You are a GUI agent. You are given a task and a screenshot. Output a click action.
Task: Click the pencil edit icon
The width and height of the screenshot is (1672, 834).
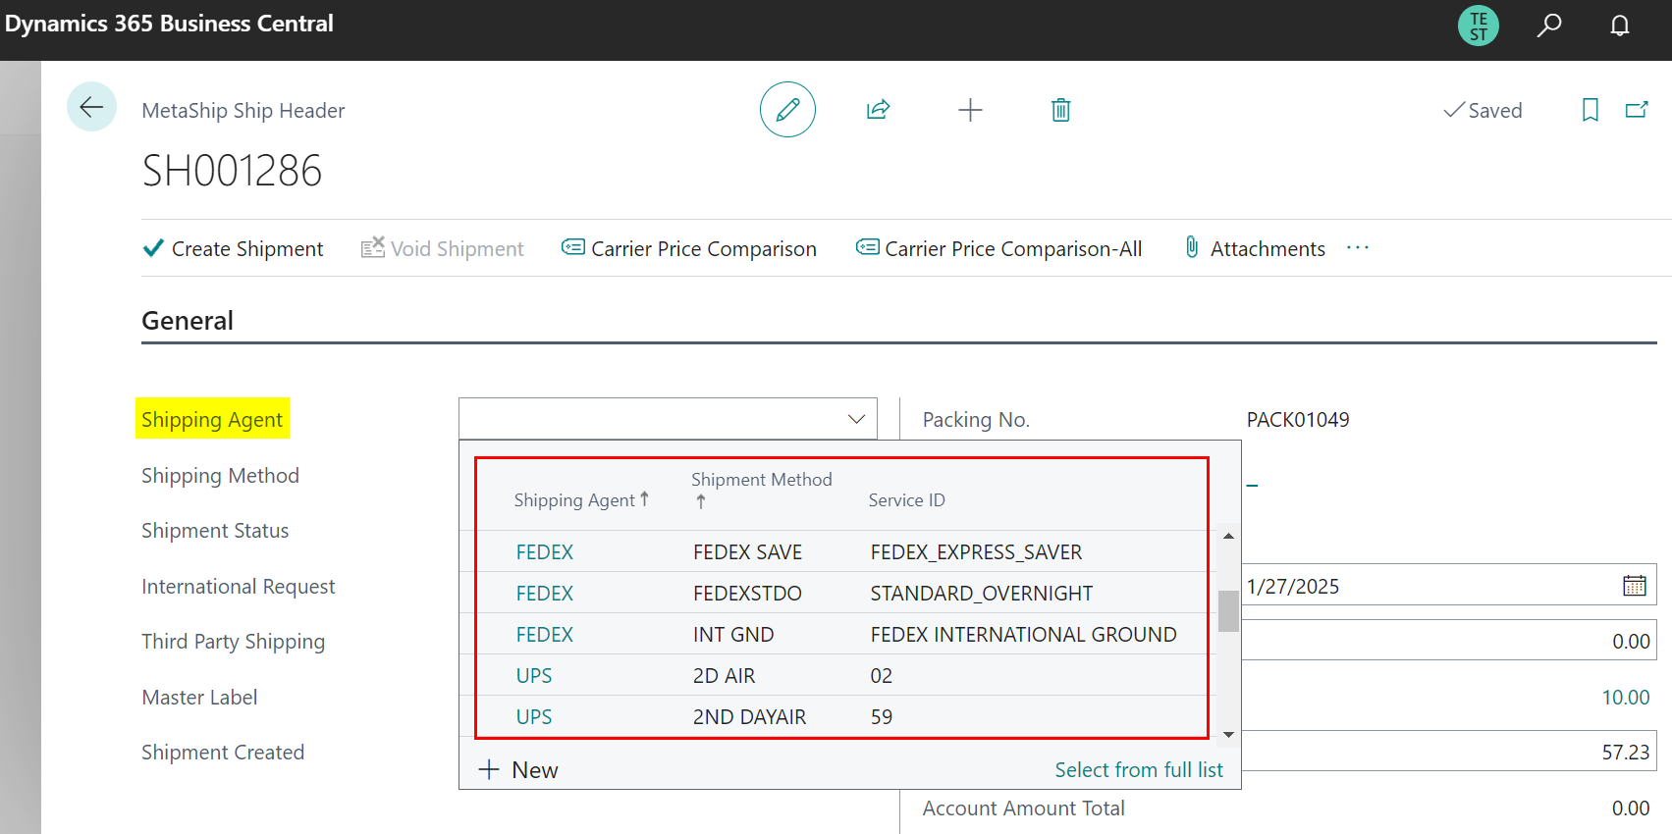click(x=787, y=109)
